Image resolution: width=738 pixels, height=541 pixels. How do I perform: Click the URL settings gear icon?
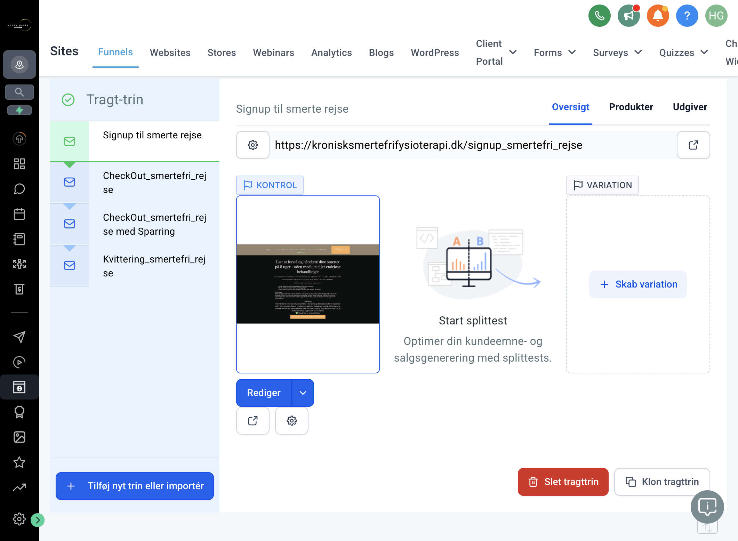pos(253,145)
